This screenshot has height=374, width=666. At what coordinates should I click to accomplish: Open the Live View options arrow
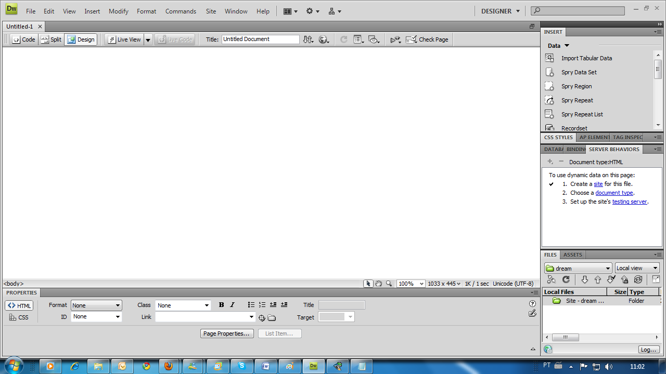click(x=148, y=39)
